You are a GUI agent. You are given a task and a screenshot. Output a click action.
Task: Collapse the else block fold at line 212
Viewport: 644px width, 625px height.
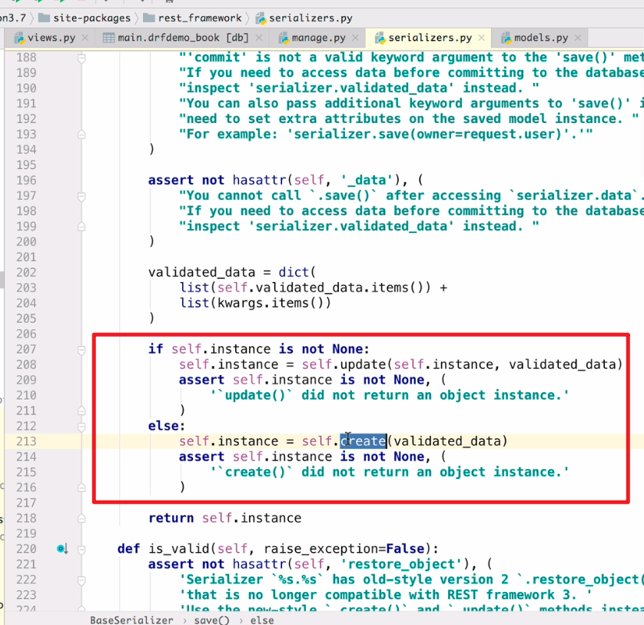tap(81, 425)
